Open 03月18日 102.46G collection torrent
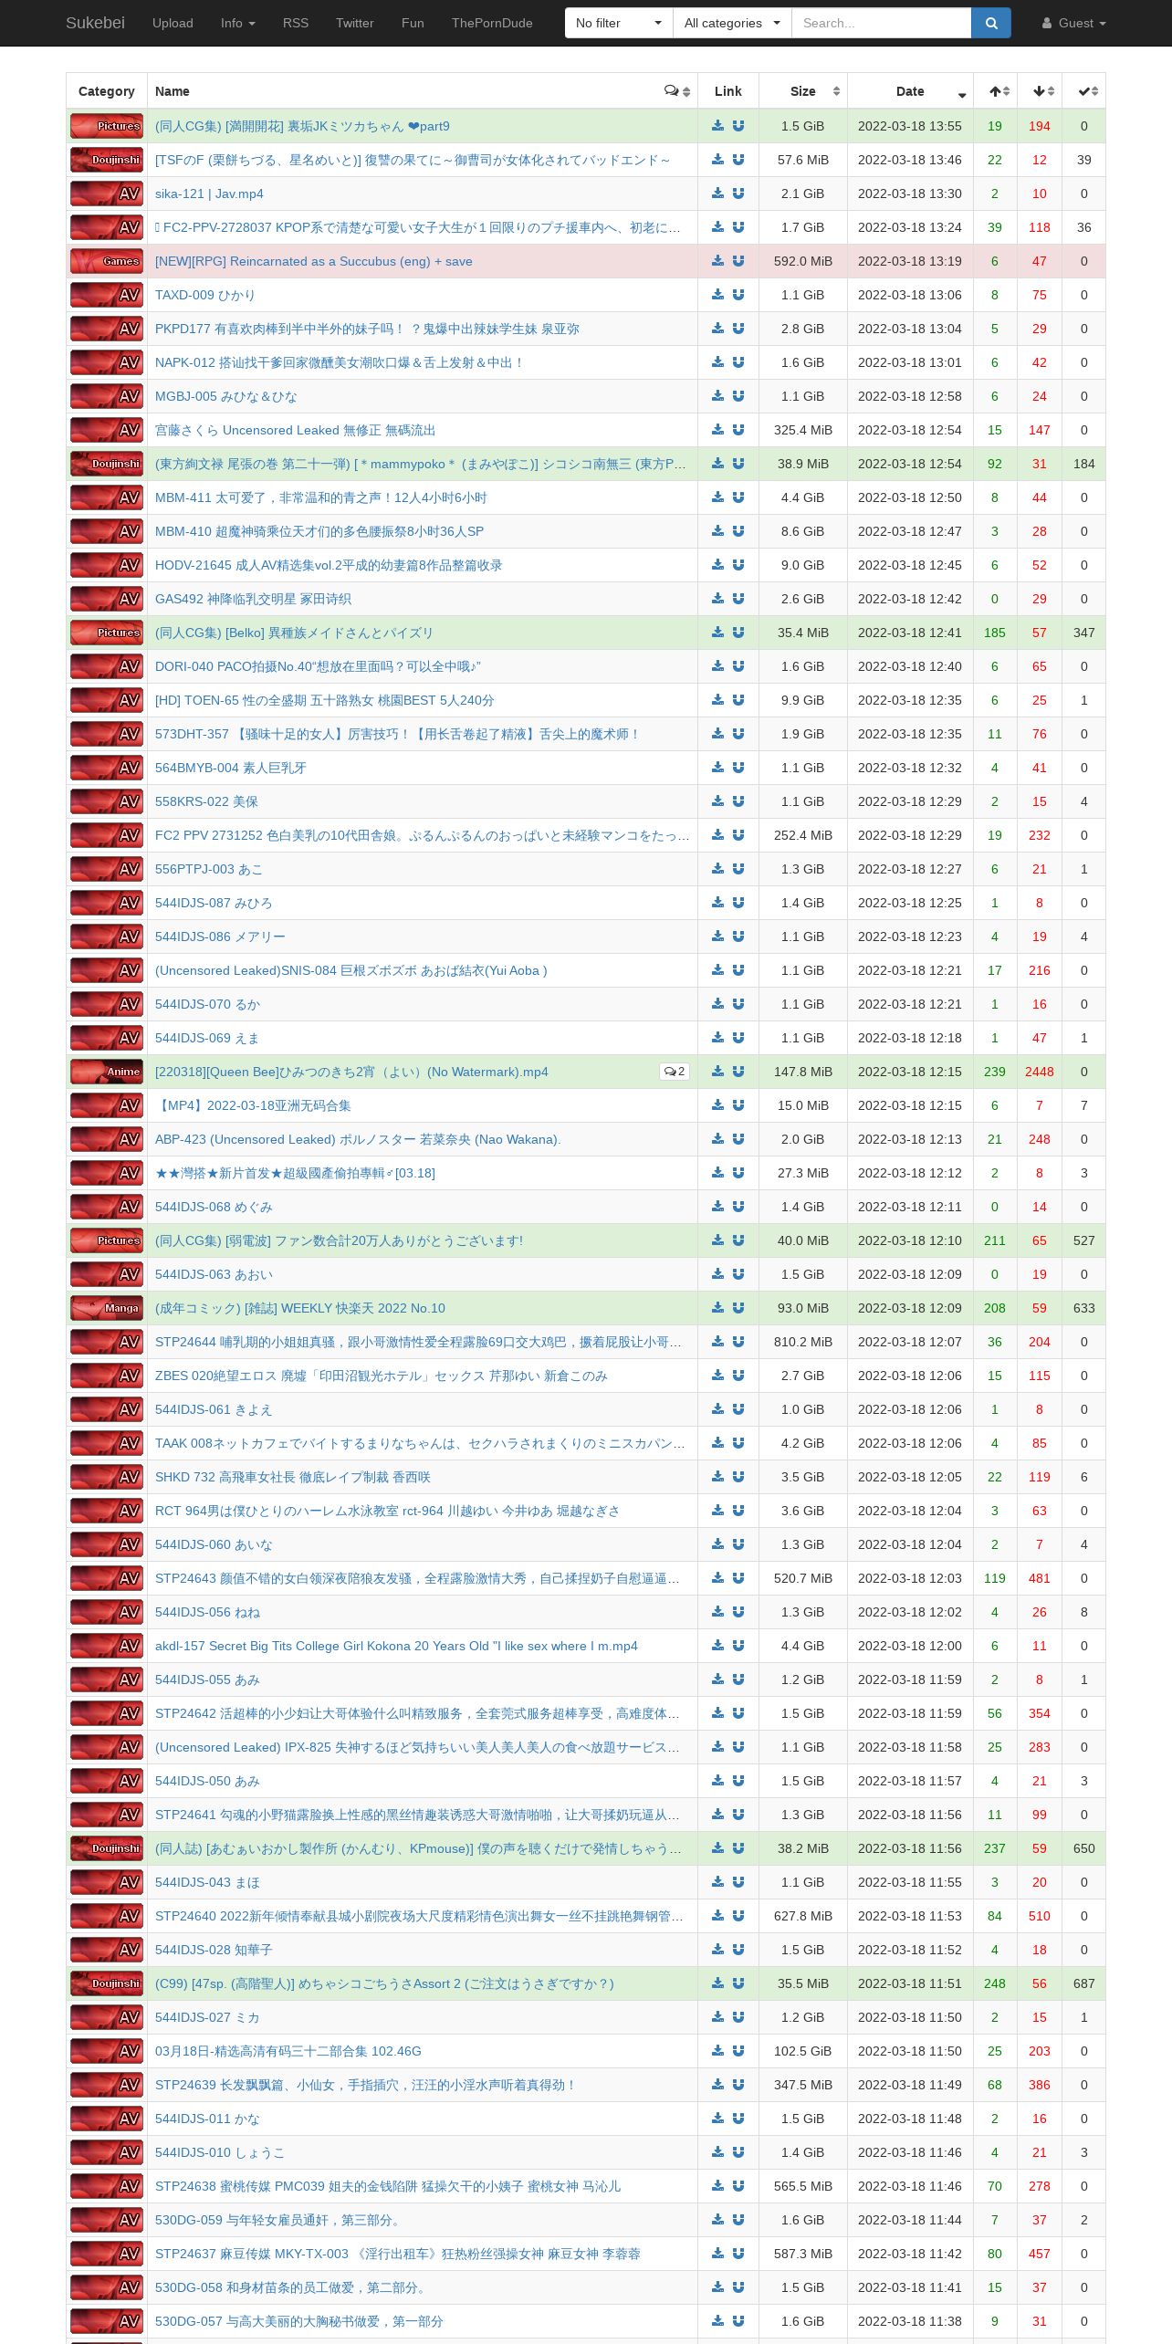The image size is (1172, 2344). point(288,2051)
